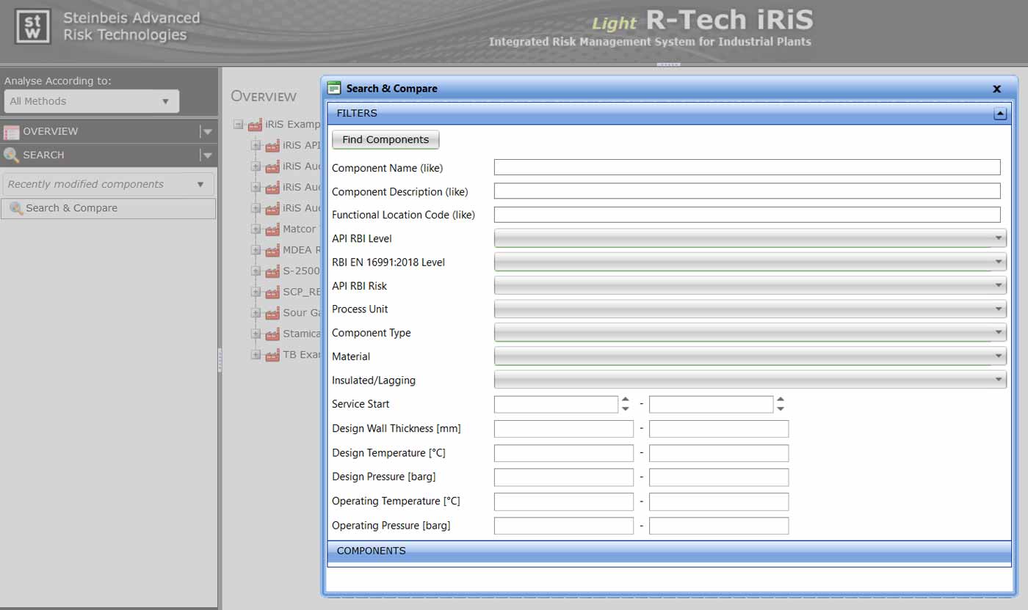Click the plant icon of S-2500 node
1028x610 pixels.
coord(272,271)
